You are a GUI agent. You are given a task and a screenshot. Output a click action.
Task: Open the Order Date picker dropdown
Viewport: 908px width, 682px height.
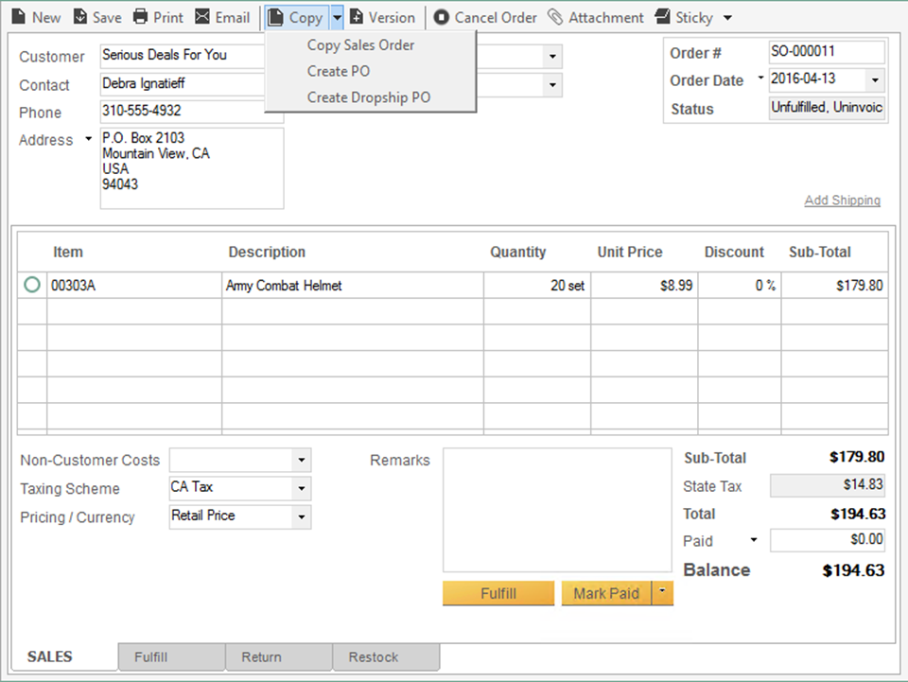[874, 80]
